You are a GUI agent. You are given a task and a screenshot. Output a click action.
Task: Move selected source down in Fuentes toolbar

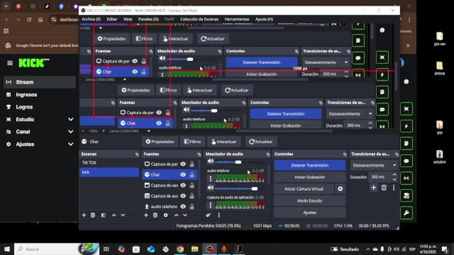(x=185, y=215)
